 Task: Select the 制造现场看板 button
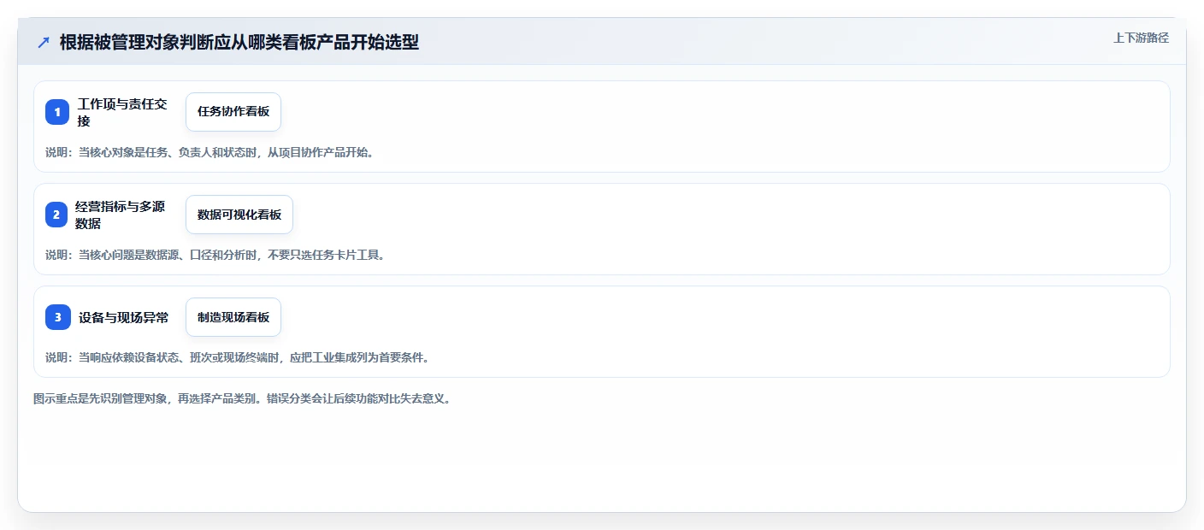[233, 317]
